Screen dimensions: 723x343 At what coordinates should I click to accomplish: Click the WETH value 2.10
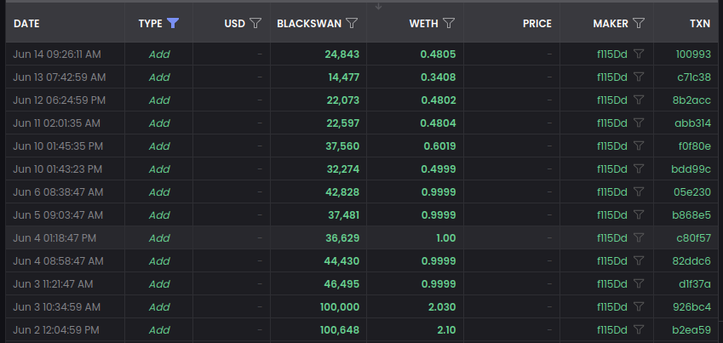[446, 330]
